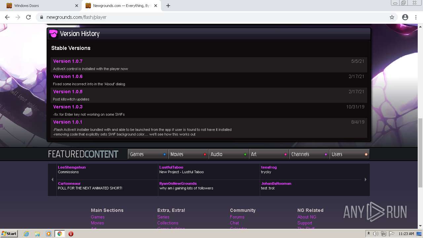Open the Chrome profile avatar menu
The height and width of the screenshot is (238, 423).
tap(405, 17)
